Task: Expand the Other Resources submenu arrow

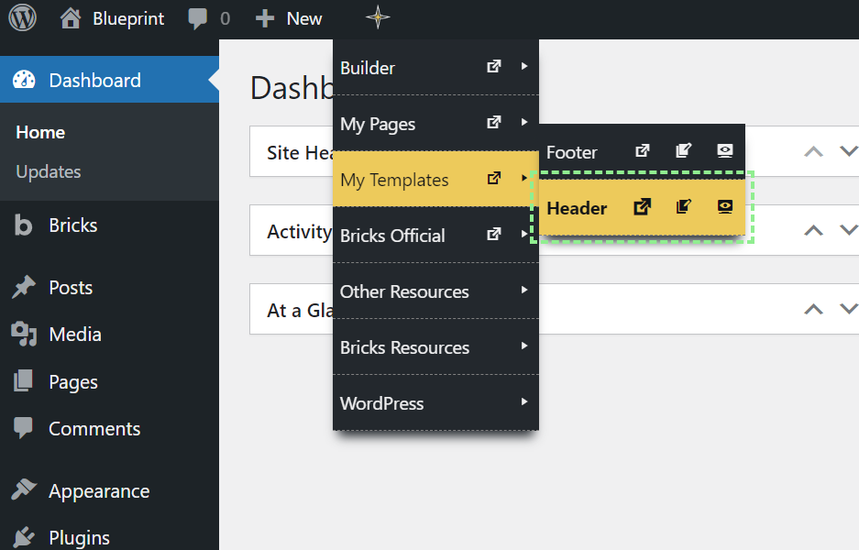Action: click(524, 291)
